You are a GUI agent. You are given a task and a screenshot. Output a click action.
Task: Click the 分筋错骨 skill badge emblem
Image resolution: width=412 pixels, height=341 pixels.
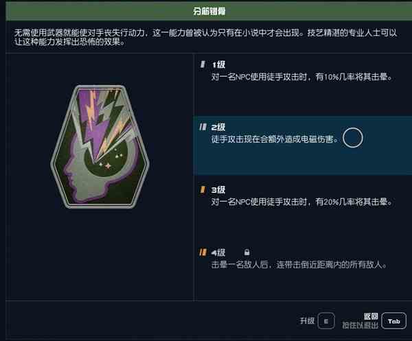click(100, 147)
